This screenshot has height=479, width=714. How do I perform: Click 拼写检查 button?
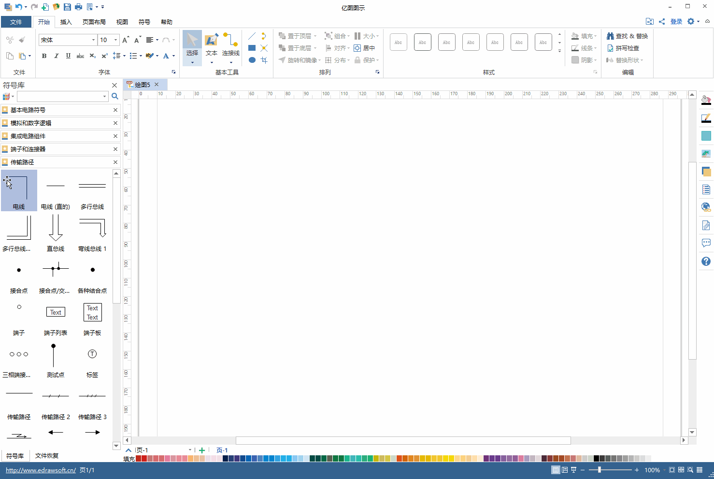pos(623,48)
